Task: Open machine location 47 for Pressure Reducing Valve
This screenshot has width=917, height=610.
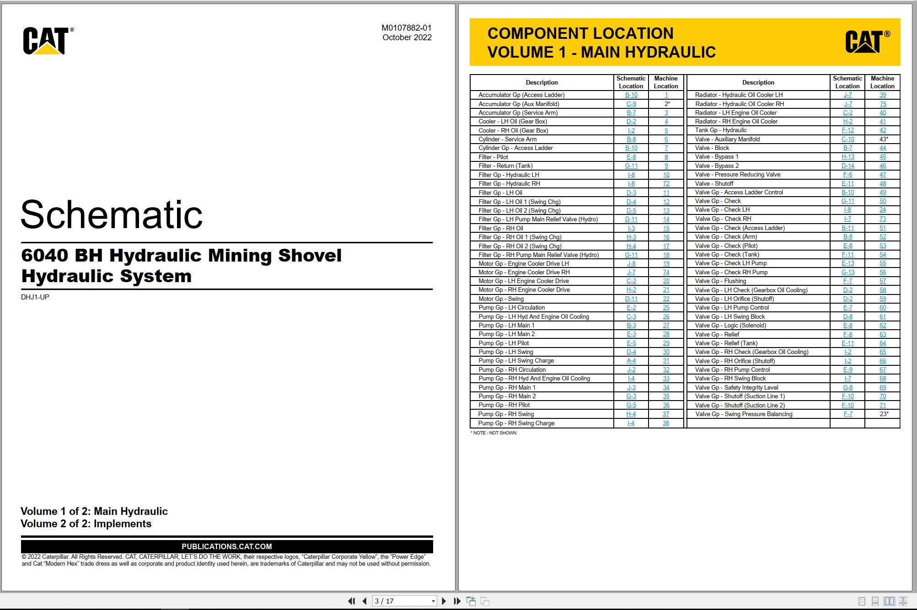Action: [883, 175]
